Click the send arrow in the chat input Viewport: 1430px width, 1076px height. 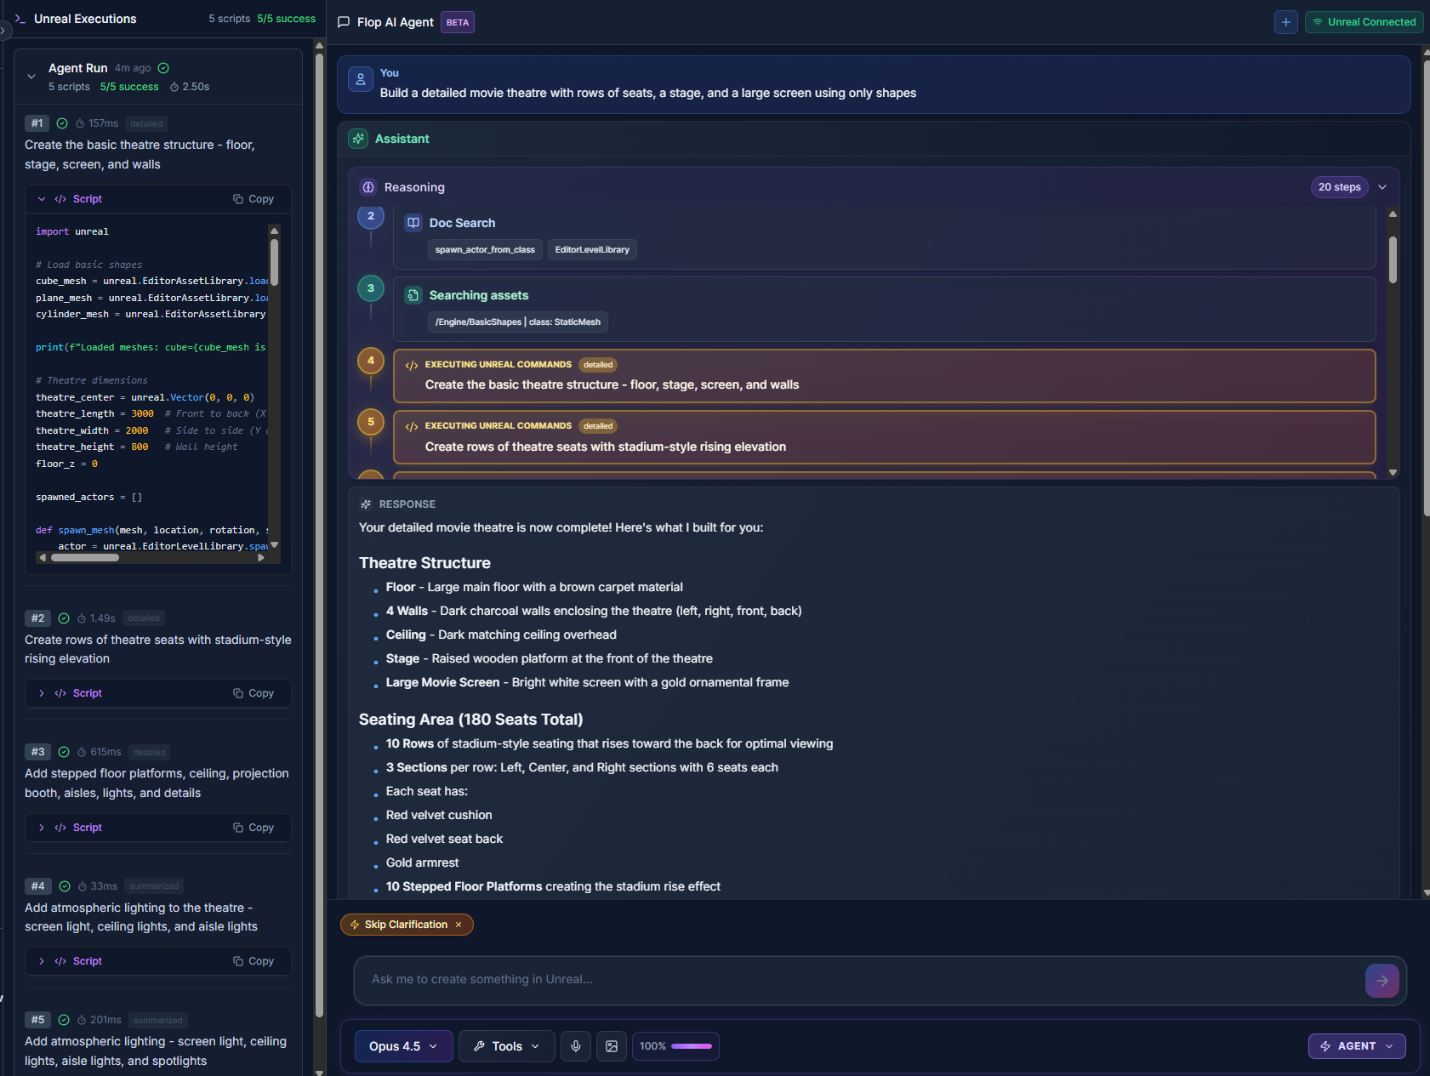(1382, 980)
